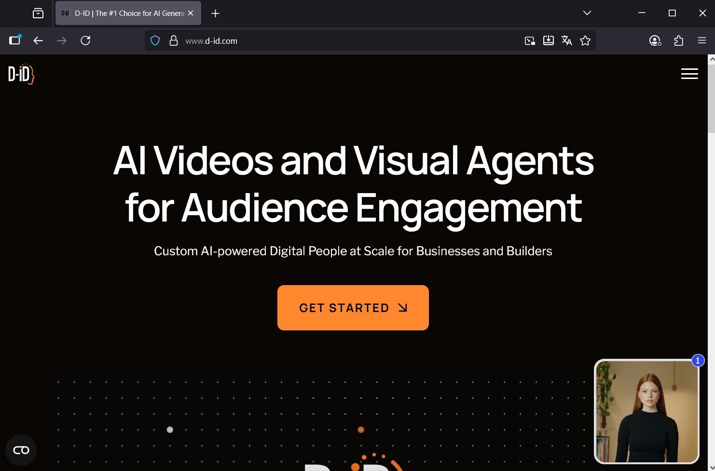Show site security lock information

[174, 41]
